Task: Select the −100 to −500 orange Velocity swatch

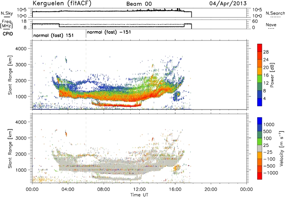Action: pyautogui.click(x=260, y=162)
